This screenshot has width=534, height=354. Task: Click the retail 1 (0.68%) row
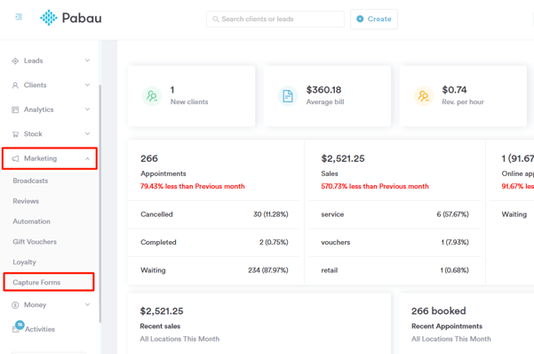click(395, 270)
